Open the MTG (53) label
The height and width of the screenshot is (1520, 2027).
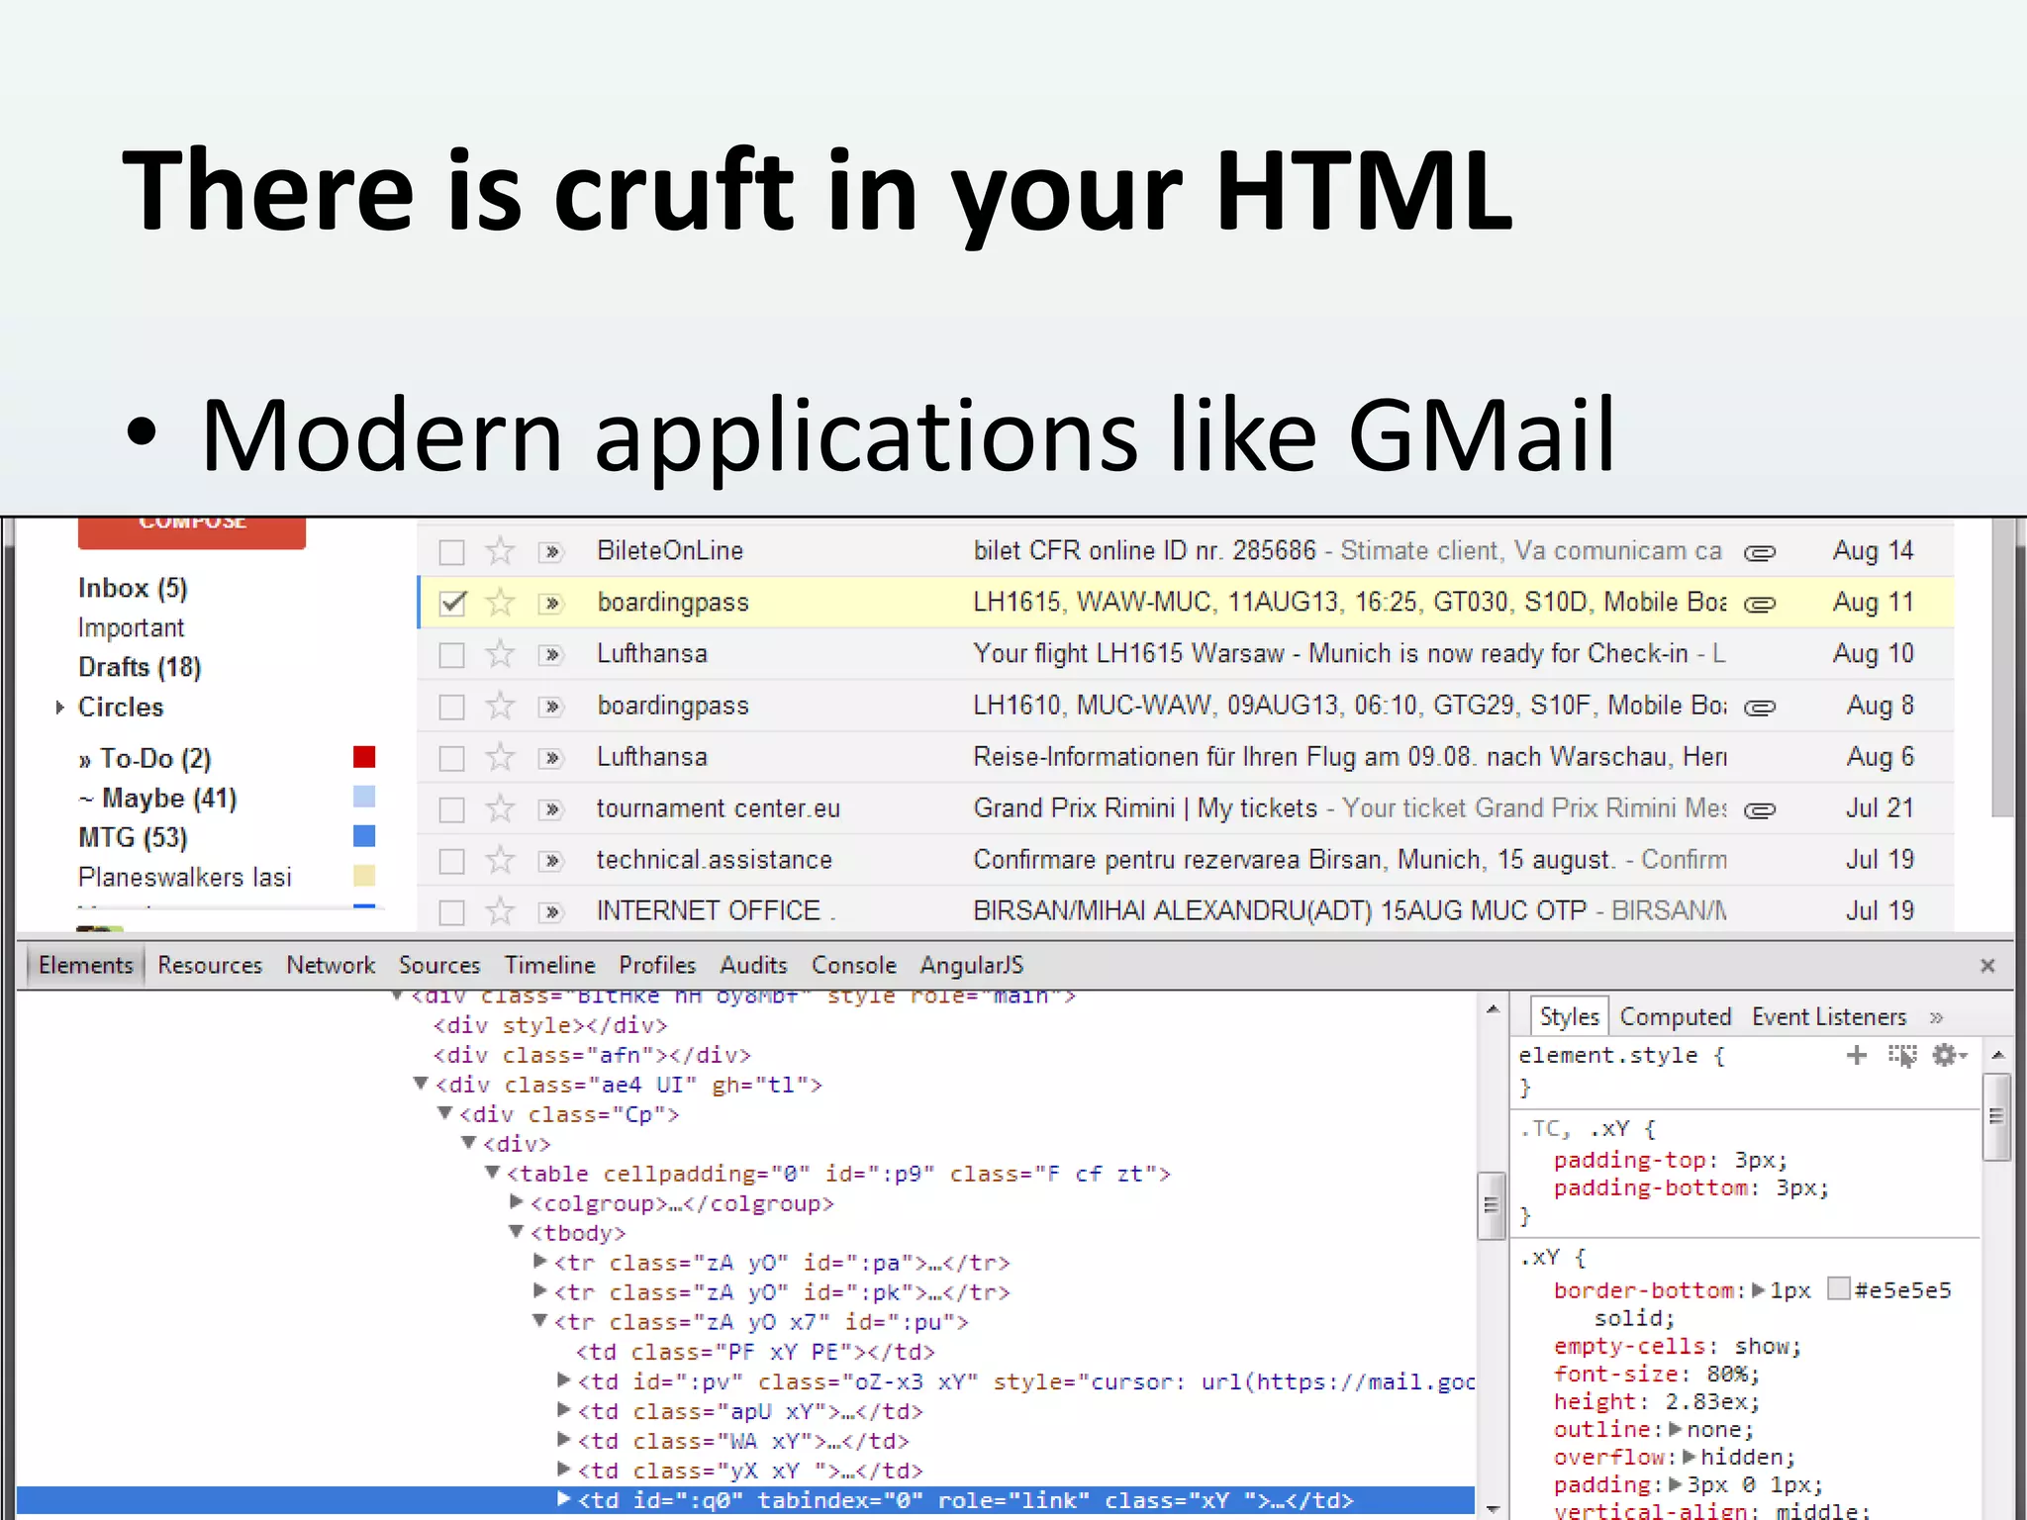pos(133,838)
